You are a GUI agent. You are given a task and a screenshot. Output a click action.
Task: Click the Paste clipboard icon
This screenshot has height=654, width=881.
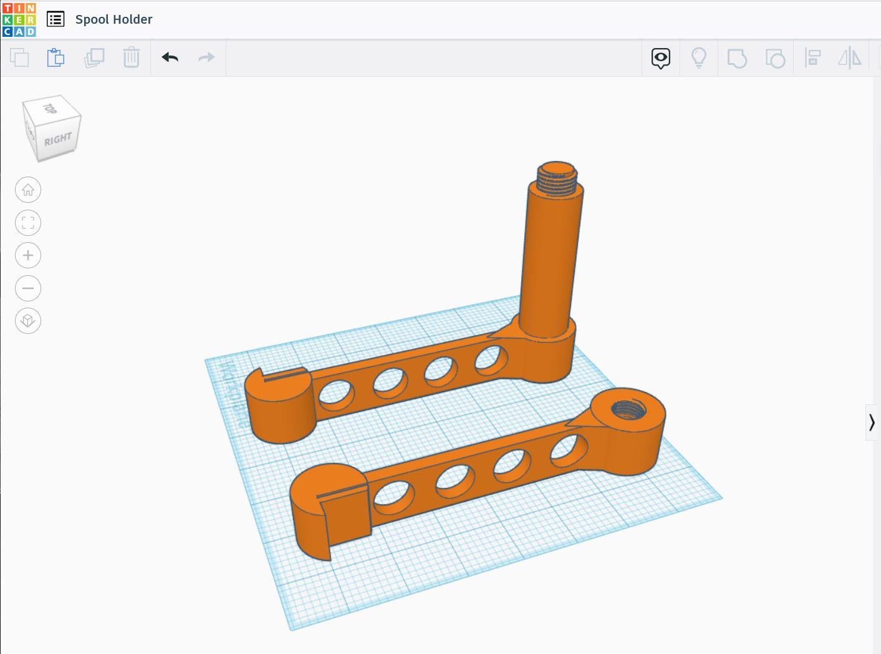(x=56, y=58)
